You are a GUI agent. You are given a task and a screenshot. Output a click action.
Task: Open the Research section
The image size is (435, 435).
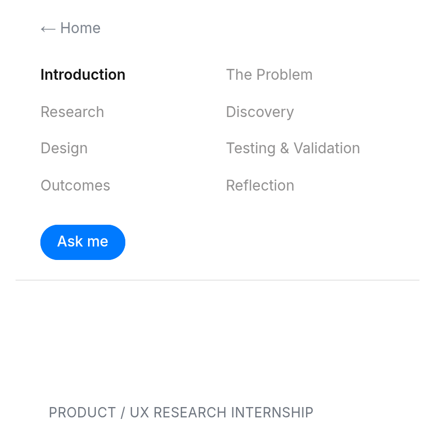(x=72, y=112)
